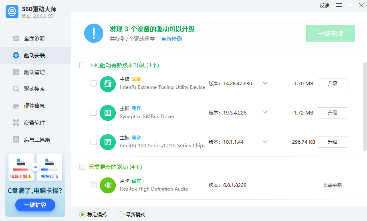367x221 pixels.
Task: Click the 实用工具集 icon
Action: point(16,139)
